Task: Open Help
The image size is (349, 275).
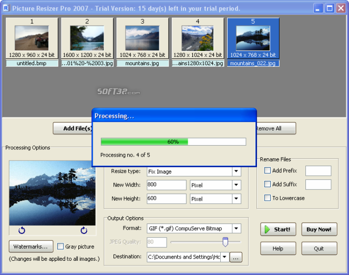Action: (278, 248)
